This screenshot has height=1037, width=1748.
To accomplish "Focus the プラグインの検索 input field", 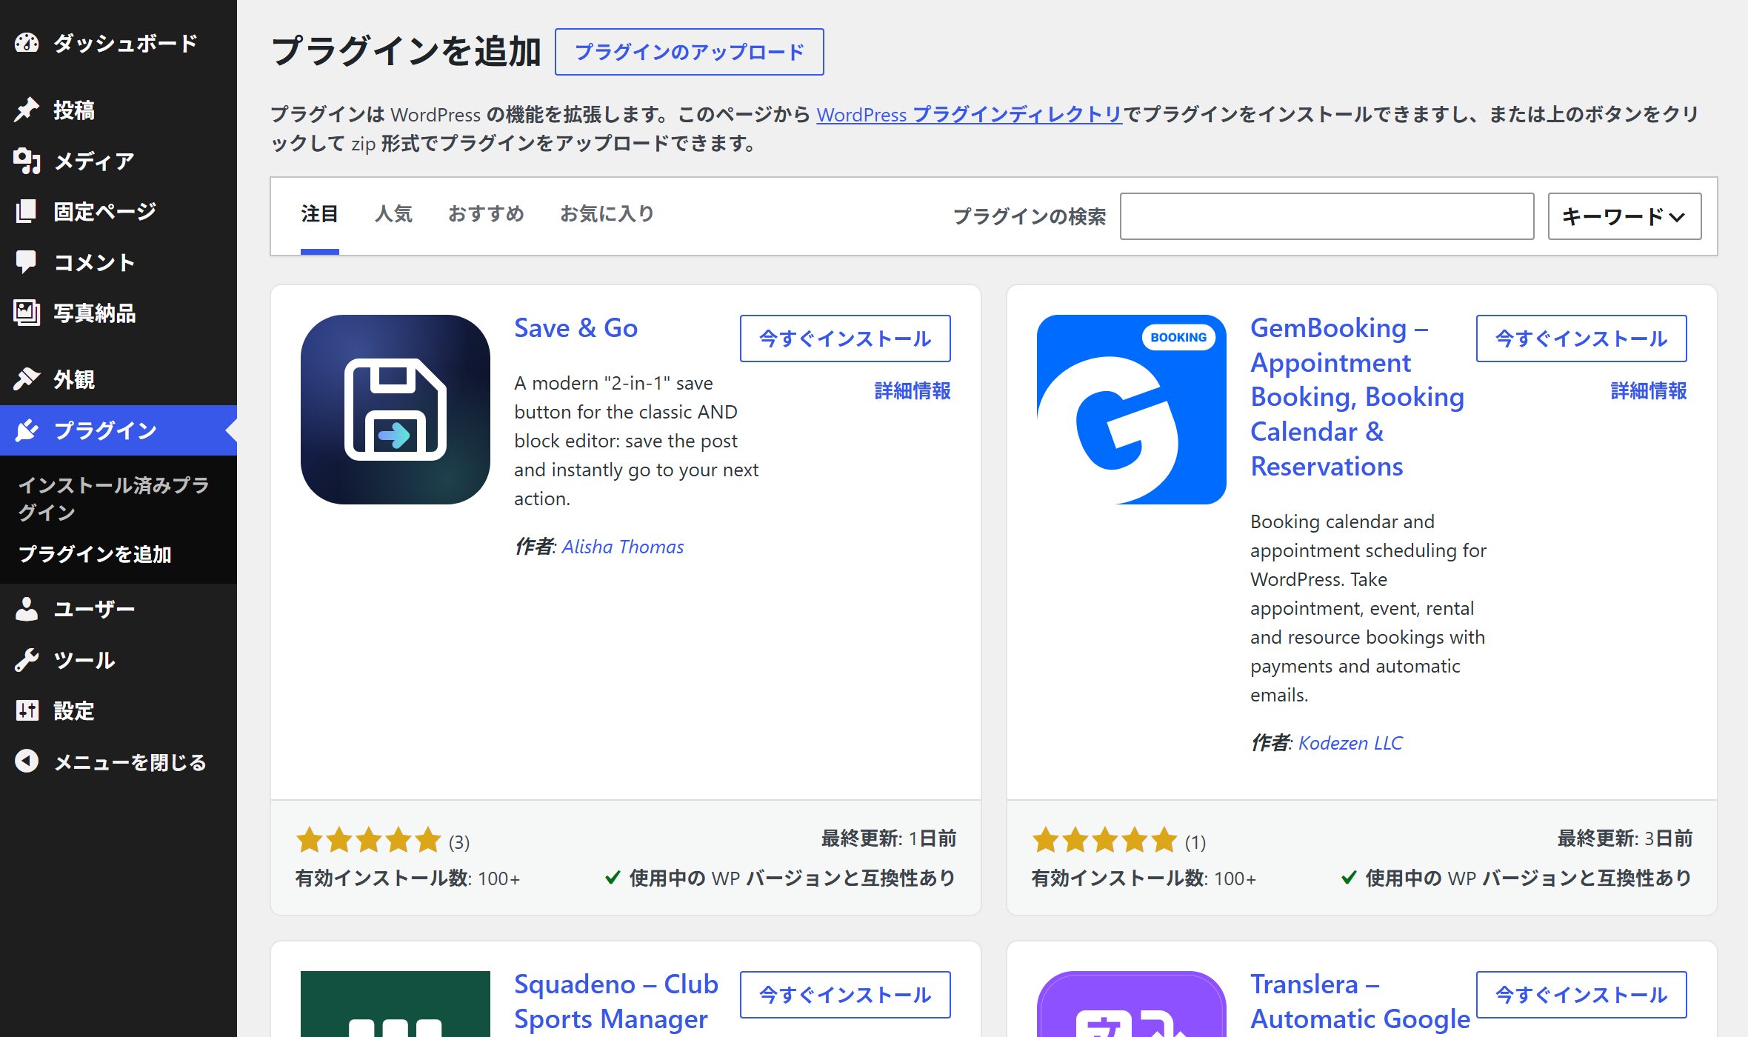I will click(x=1327, y=216).
